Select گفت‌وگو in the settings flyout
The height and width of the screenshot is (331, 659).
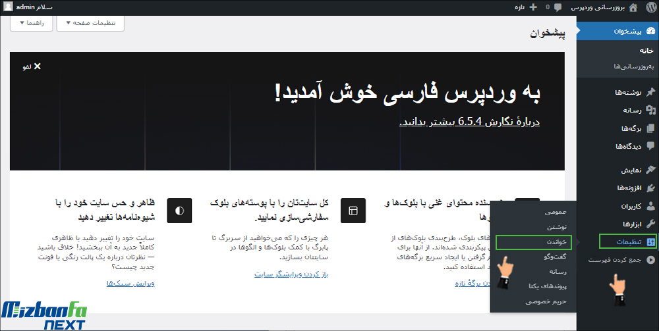pyautogui.click(x=555, y=257)
